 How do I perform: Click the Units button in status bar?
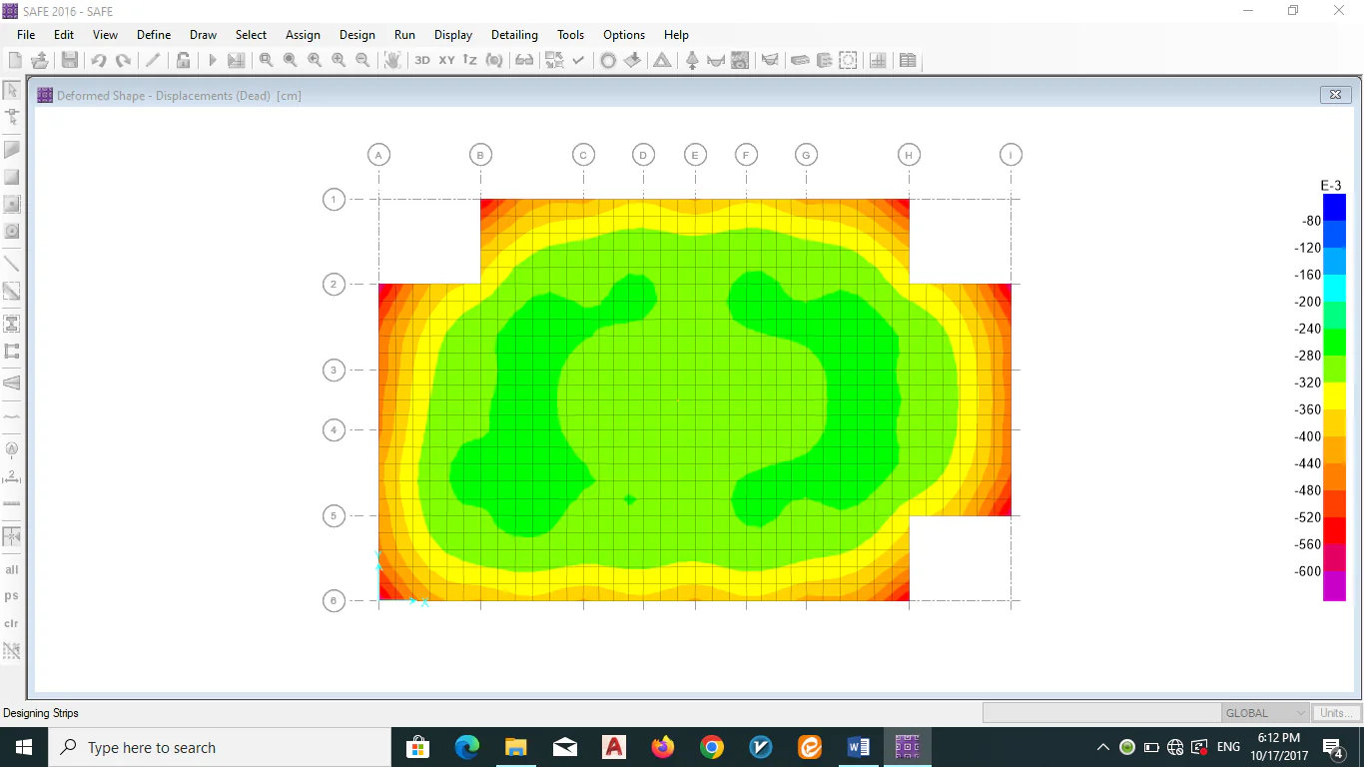(x=1337, y=713)
